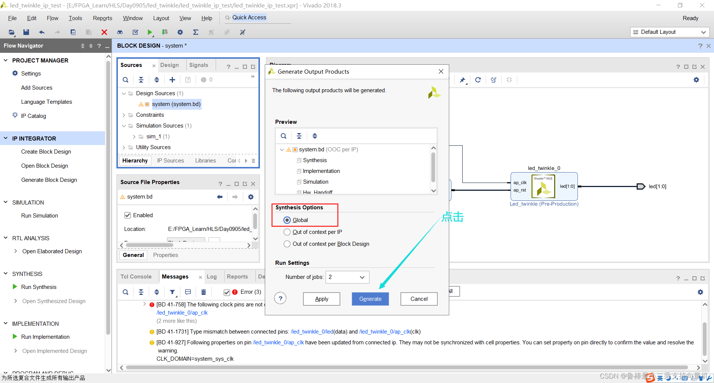The width and height of the screenshot is (714, 383).
Task: Collapse the Design Sources tree node
Action: (124, 93)
